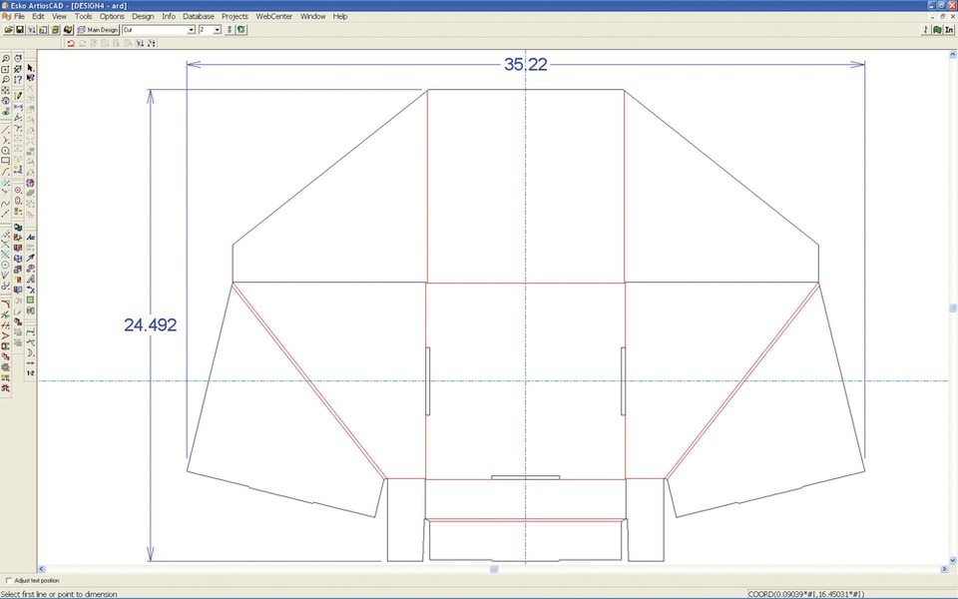Open the Database menu

[x=199, y=17]
